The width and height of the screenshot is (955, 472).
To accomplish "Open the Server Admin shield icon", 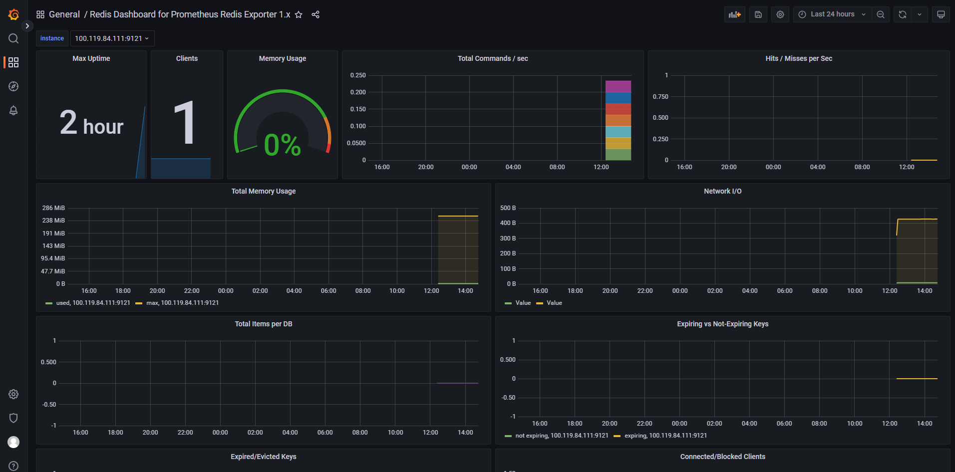I will coord(13,418).
